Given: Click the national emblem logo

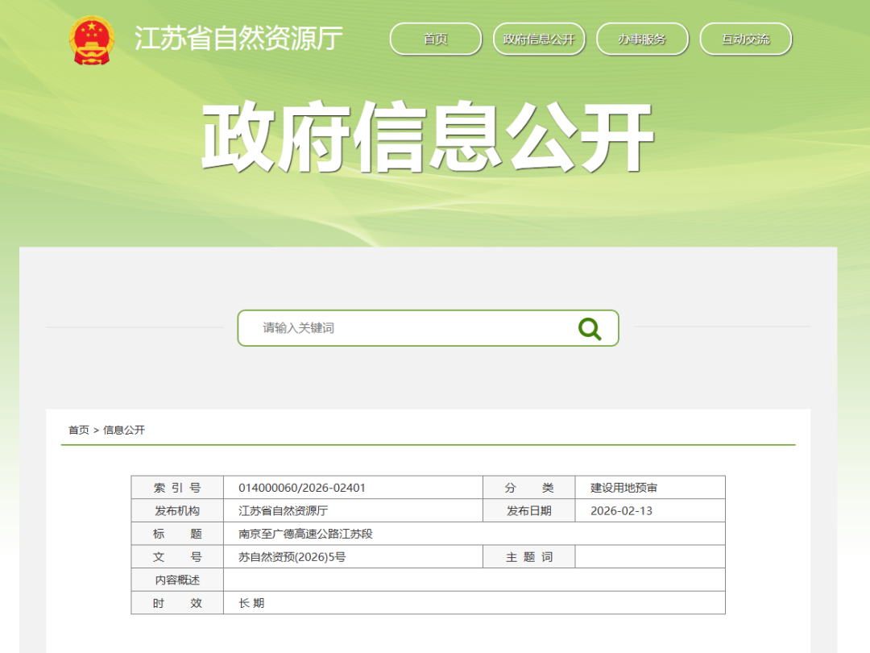Looking at the screenshot, I should [x=91, y=40].
